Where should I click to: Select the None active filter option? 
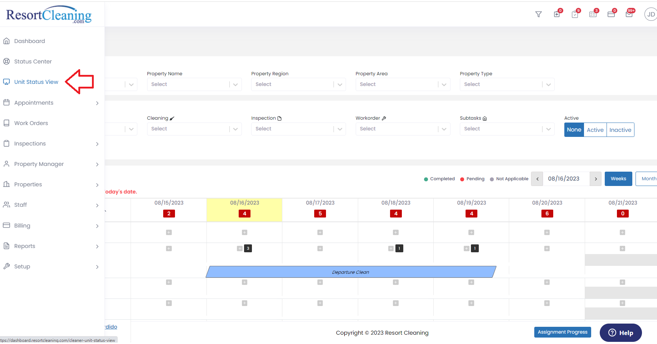tap(574, 129)
